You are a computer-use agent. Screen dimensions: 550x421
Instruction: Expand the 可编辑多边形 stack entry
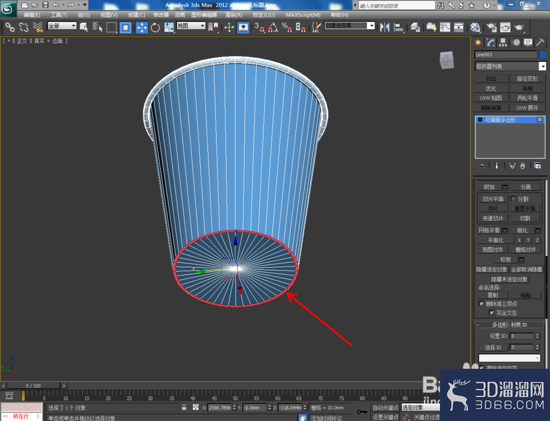point(480,120)
